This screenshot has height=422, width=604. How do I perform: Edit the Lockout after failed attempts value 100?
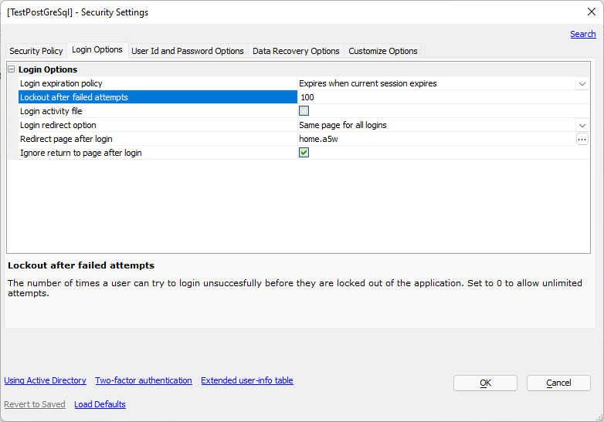443,97
